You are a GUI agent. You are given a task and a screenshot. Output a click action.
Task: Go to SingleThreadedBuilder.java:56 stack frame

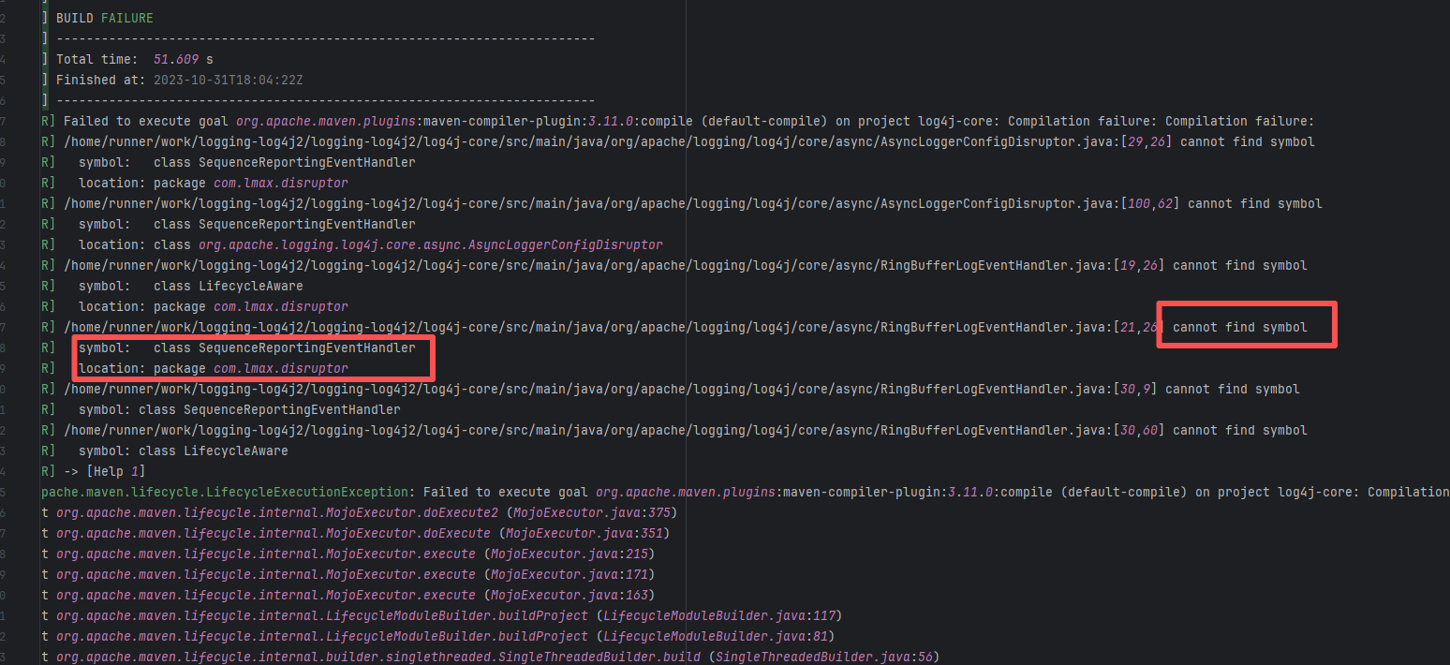pyautogui.click(x=826, y=657)
